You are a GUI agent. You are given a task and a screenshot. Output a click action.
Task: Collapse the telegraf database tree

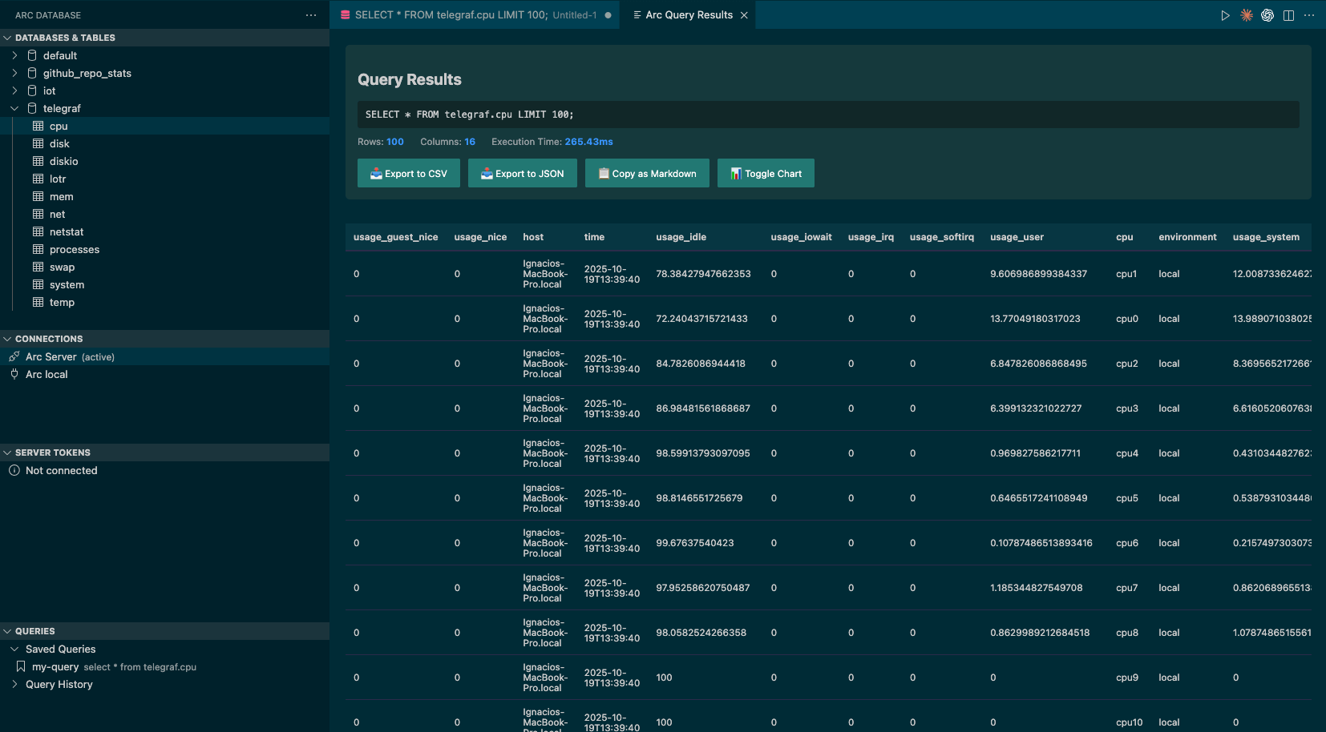[x=14, y=108]
